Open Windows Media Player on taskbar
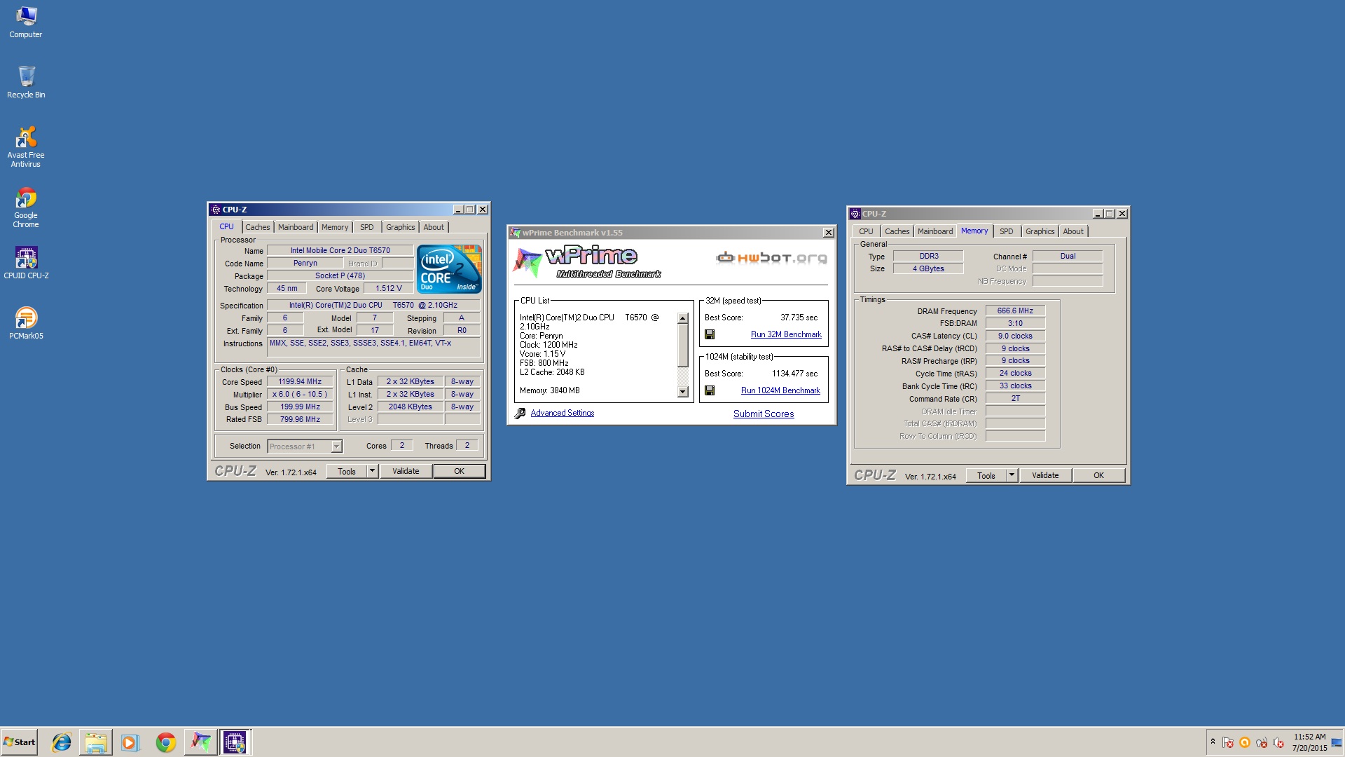 point(130,742)
